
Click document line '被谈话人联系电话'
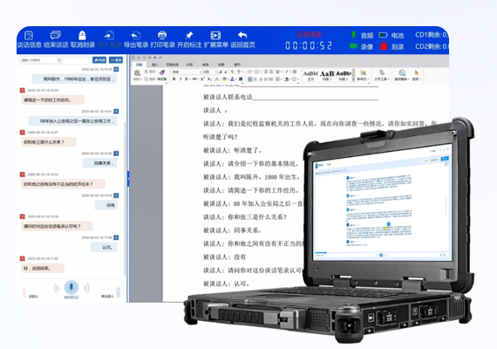tap(228, 97)
